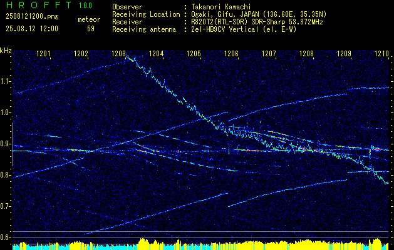Click the 0.9 frequency axis label
Screen dimensions: 394x250
tap(4, 144)
